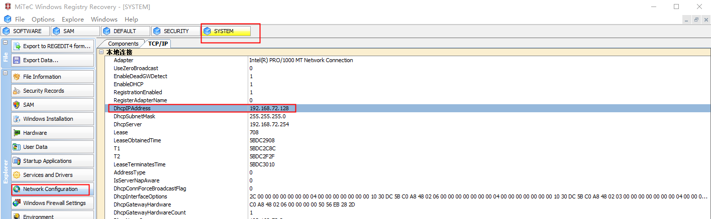Click the User Data icon
Viewport: 711px width, 219px height.
17,147
